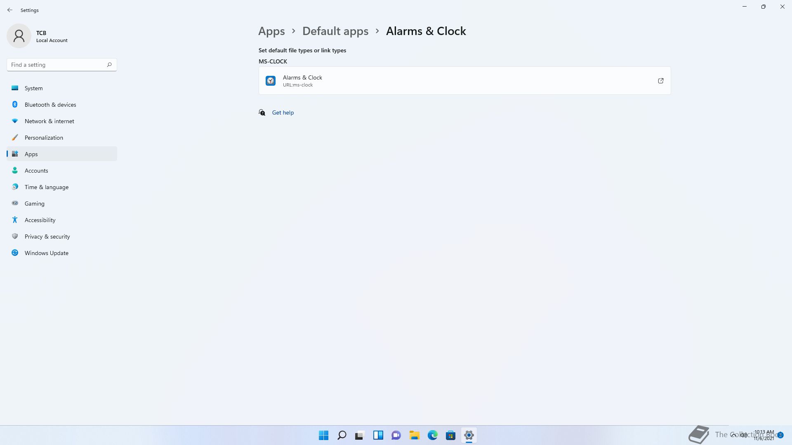The image size is (792, 445).
Task: Open the TCB account avatar
Action: [19, 36]
